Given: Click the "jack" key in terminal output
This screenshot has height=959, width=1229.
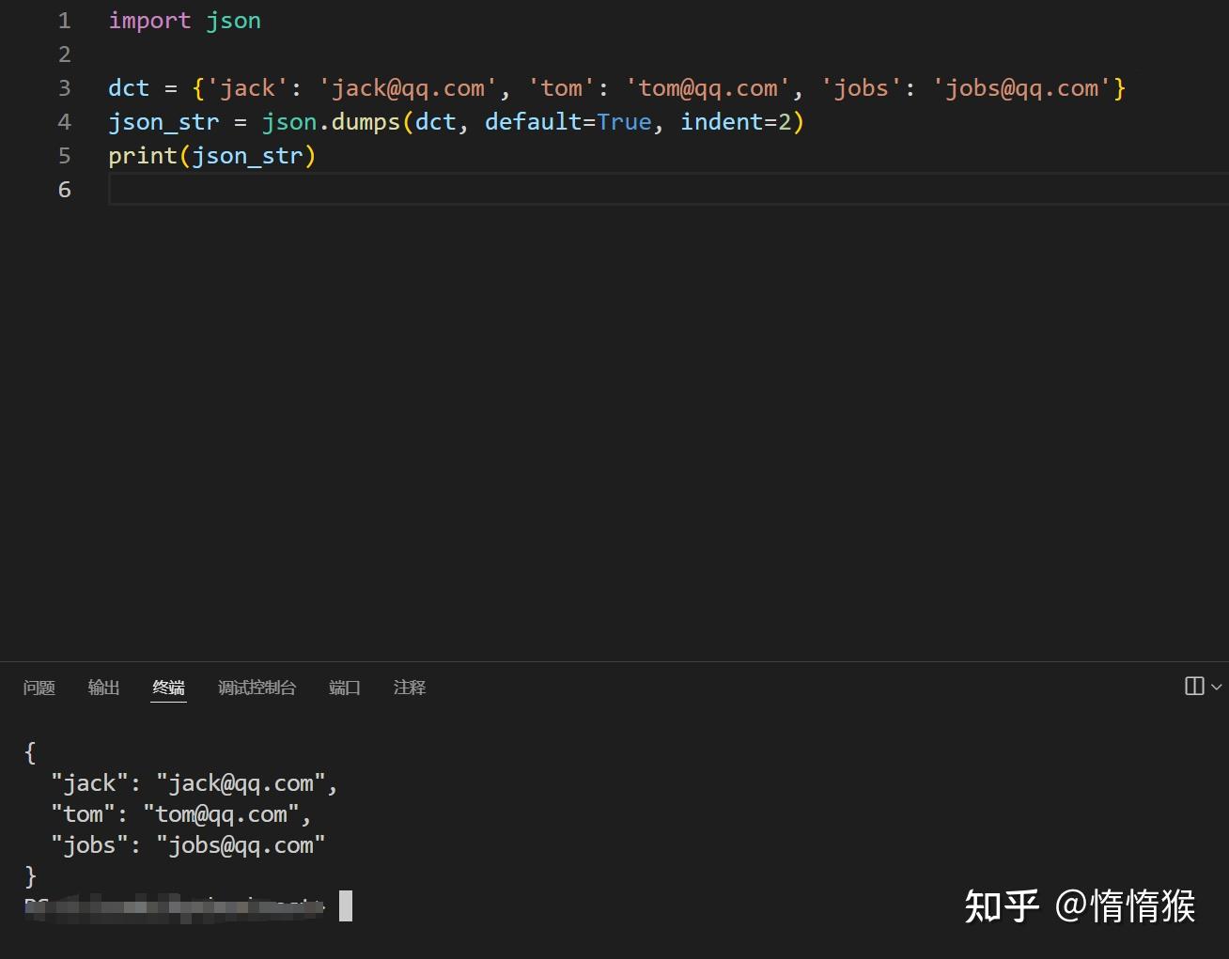Looking at the screenshot, I should tap(89, 783).
